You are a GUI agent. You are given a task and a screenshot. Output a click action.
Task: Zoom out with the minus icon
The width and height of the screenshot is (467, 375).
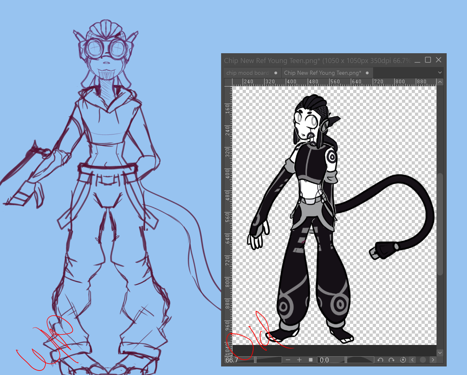click(288, 360)
